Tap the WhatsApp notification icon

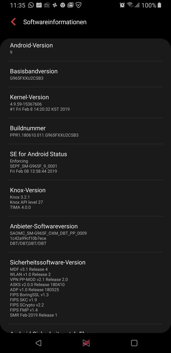[x=31, y=5]
